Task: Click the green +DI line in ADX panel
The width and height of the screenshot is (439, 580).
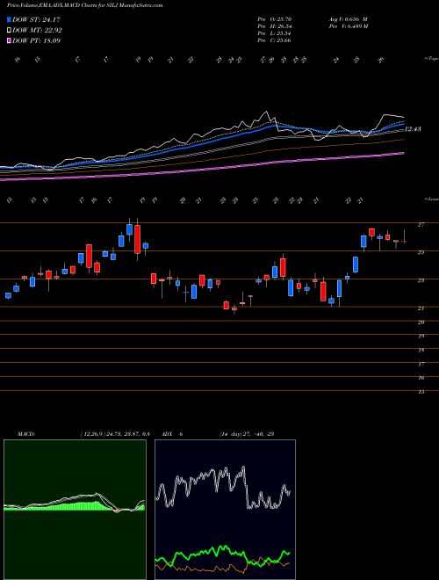Action: 222,554
